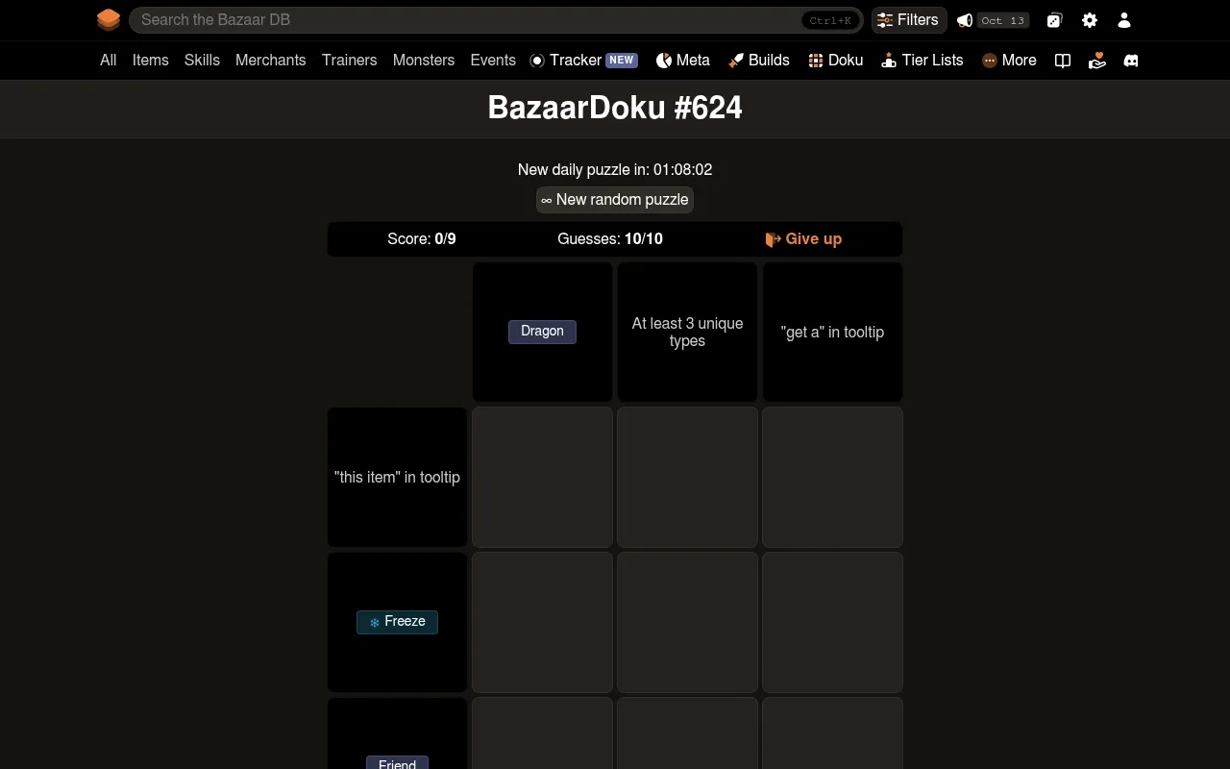Click the Give up button

tap(803, 239)
